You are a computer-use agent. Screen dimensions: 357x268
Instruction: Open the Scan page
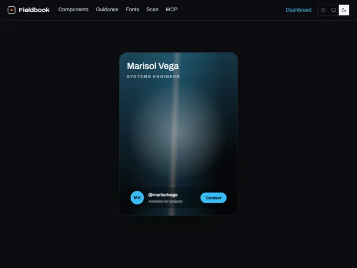click(x=152, y=9)
